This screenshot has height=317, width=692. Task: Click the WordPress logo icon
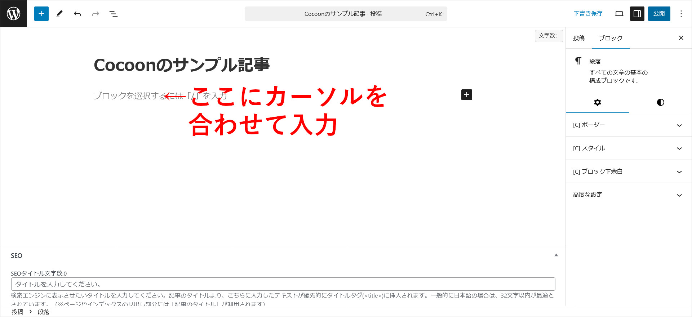click(13, 14)
